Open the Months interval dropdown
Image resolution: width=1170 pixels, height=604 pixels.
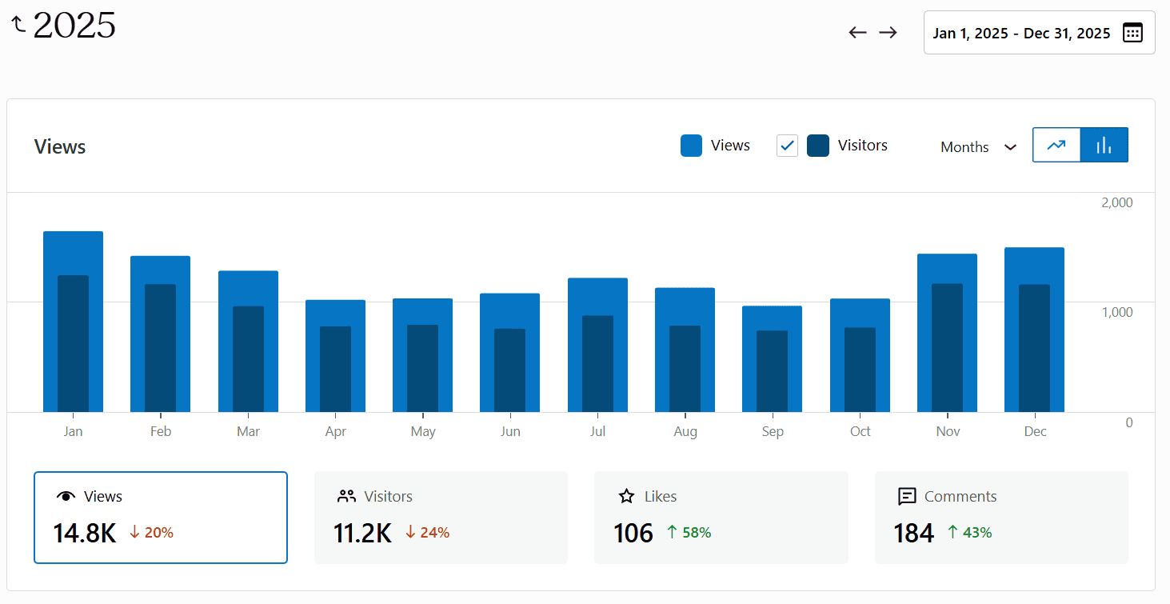[976, 146]
